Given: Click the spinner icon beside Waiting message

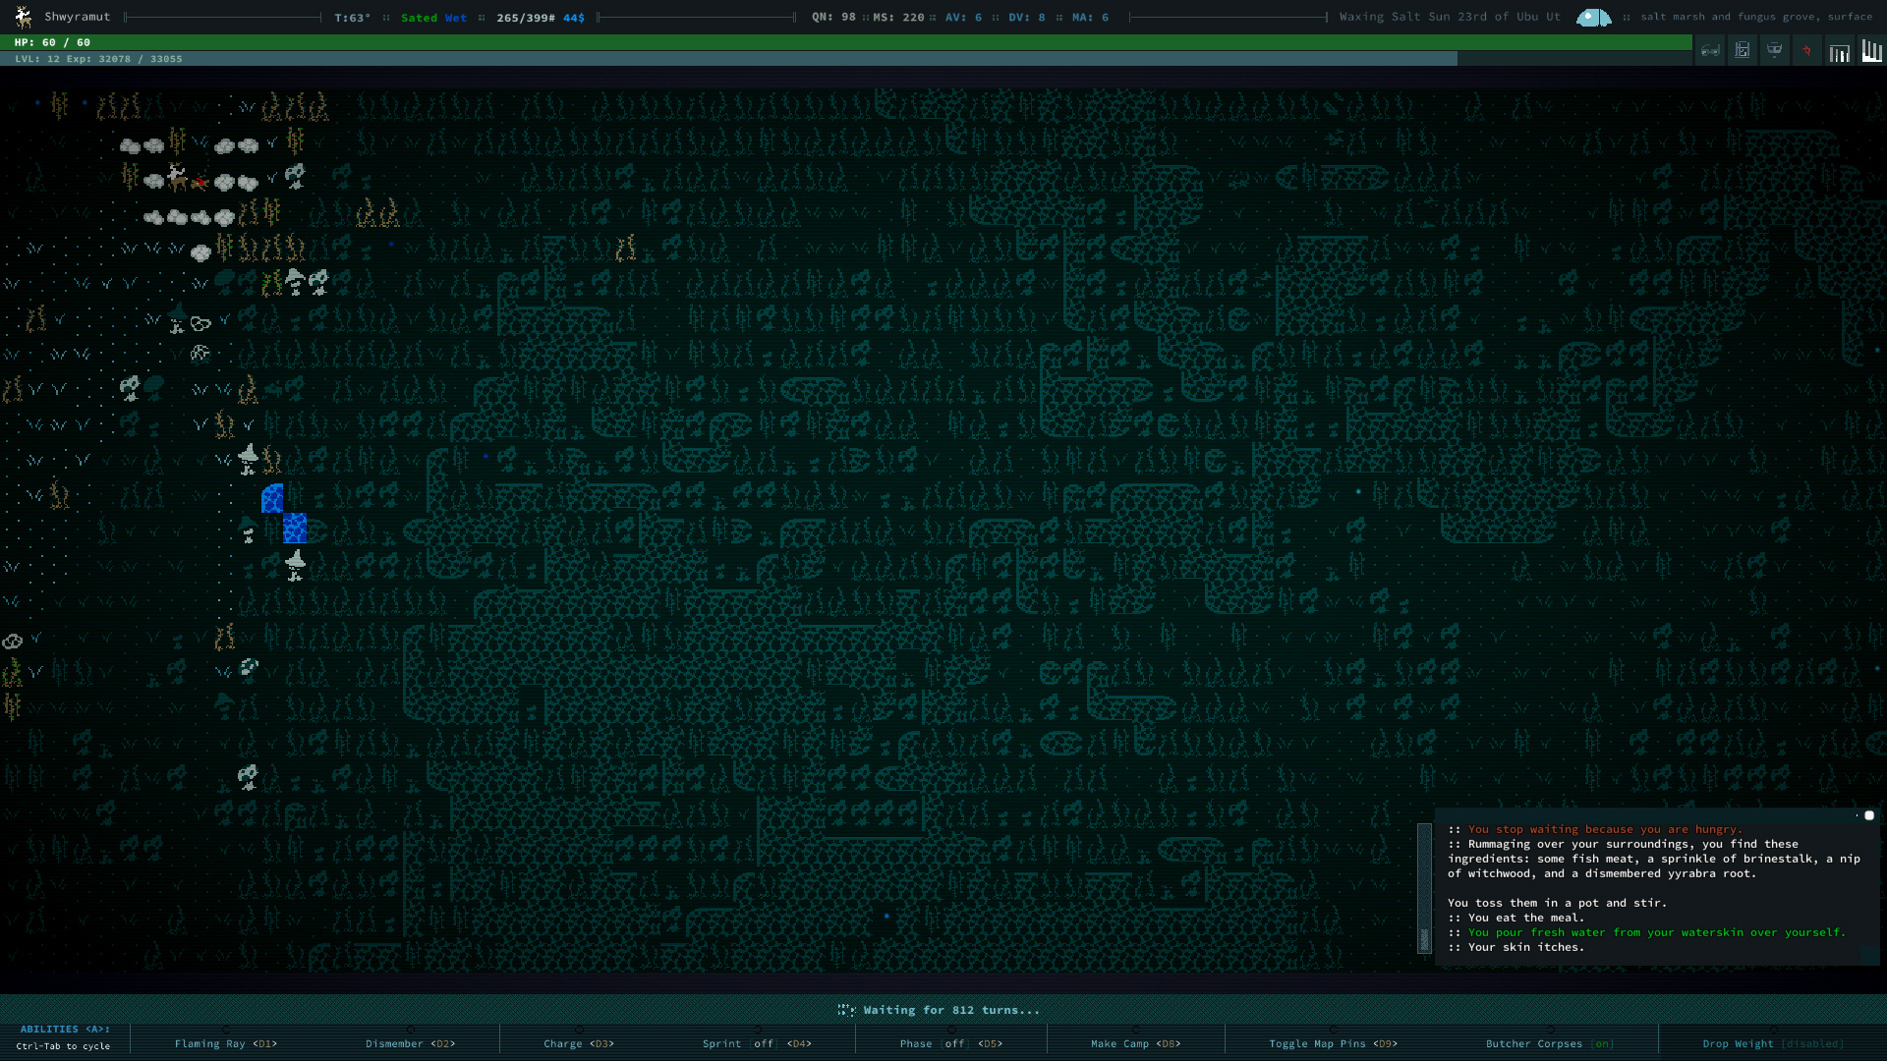Looking at the screenshot, I should click(x=846, y=1010).
